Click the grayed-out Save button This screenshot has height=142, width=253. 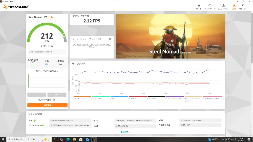pyautogui.click(x=57, y=95)
